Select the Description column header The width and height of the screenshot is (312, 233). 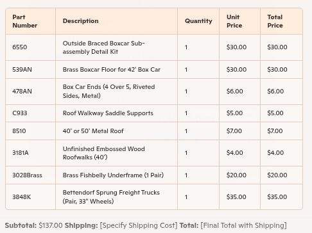[116, 21]
